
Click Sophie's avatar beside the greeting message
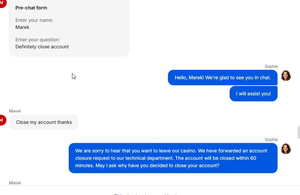286,76
